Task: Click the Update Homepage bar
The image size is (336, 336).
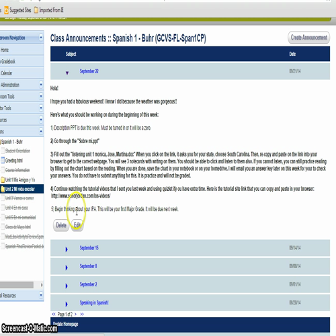Action: coord(190,325)
